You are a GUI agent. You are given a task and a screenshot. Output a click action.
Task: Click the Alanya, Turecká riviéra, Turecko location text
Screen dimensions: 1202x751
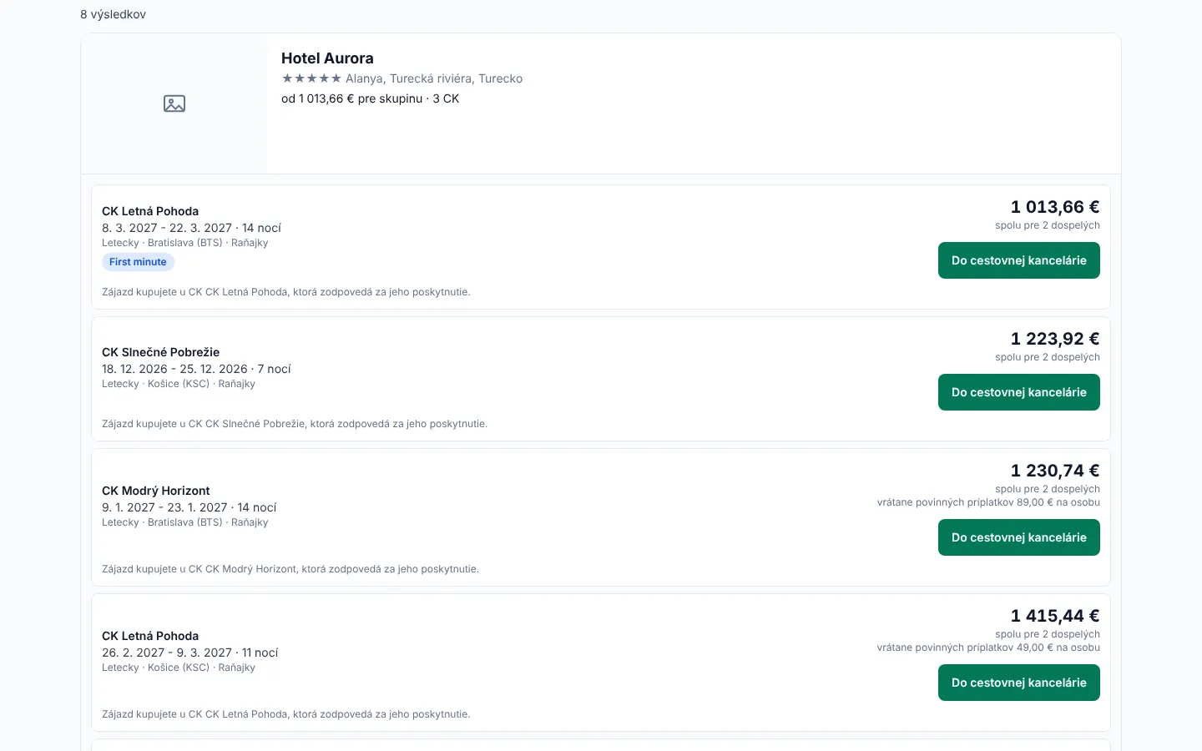click(x=434, y=78)
